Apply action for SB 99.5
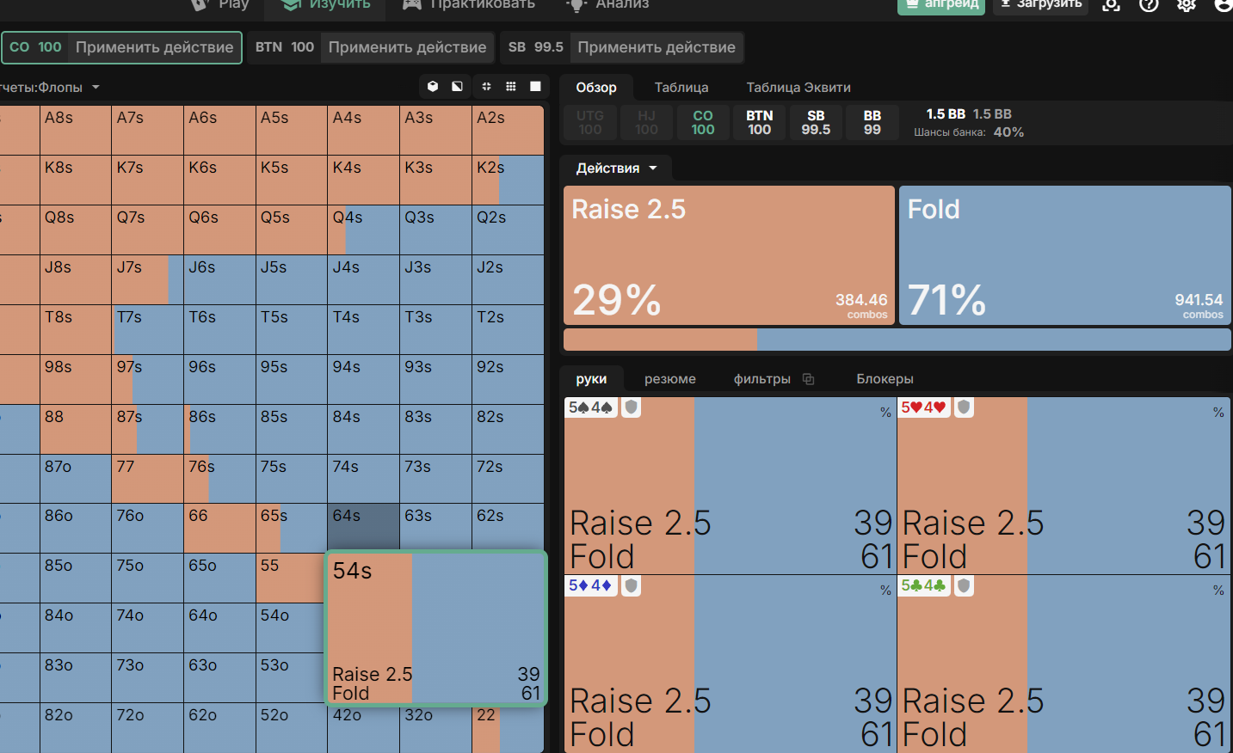1233x753 pixels. pos(657,47)
